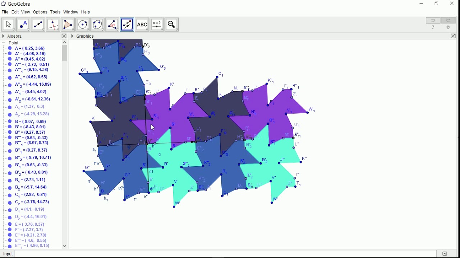Toggle visibility of point C₁ = (2.82, -0.81)
Image resolution: width=460 pixels, height=258 pixels.
click(x=10, y=195)
